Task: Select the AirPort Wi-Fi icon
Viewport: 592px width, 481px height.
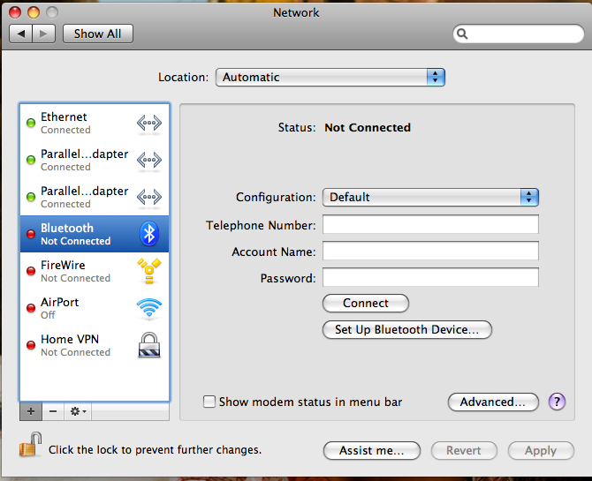Action: click(149, 308)
